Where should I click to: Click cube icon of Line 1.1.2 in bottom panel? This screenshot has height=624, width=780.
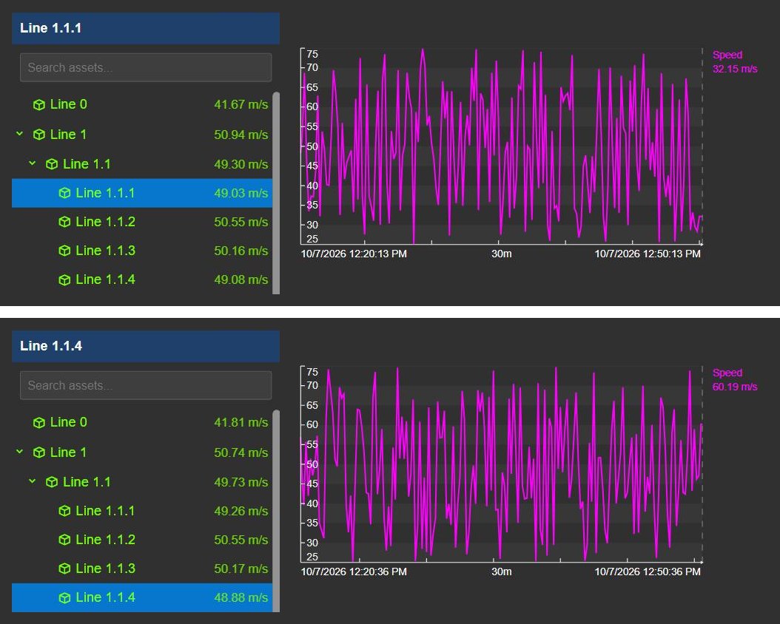click(64, 540)
